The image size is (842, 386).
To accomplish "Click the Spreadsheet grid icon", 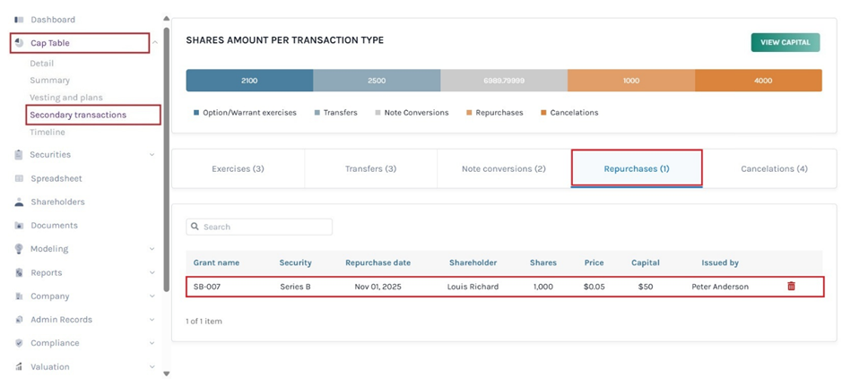I will coord(19,178).
